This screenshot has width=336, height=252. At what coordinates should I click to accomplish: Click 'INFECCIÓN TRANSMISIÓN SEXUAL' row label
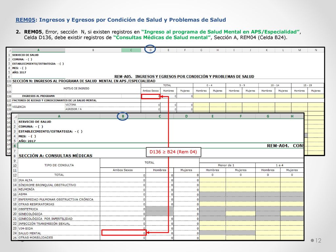pos(44,223)
